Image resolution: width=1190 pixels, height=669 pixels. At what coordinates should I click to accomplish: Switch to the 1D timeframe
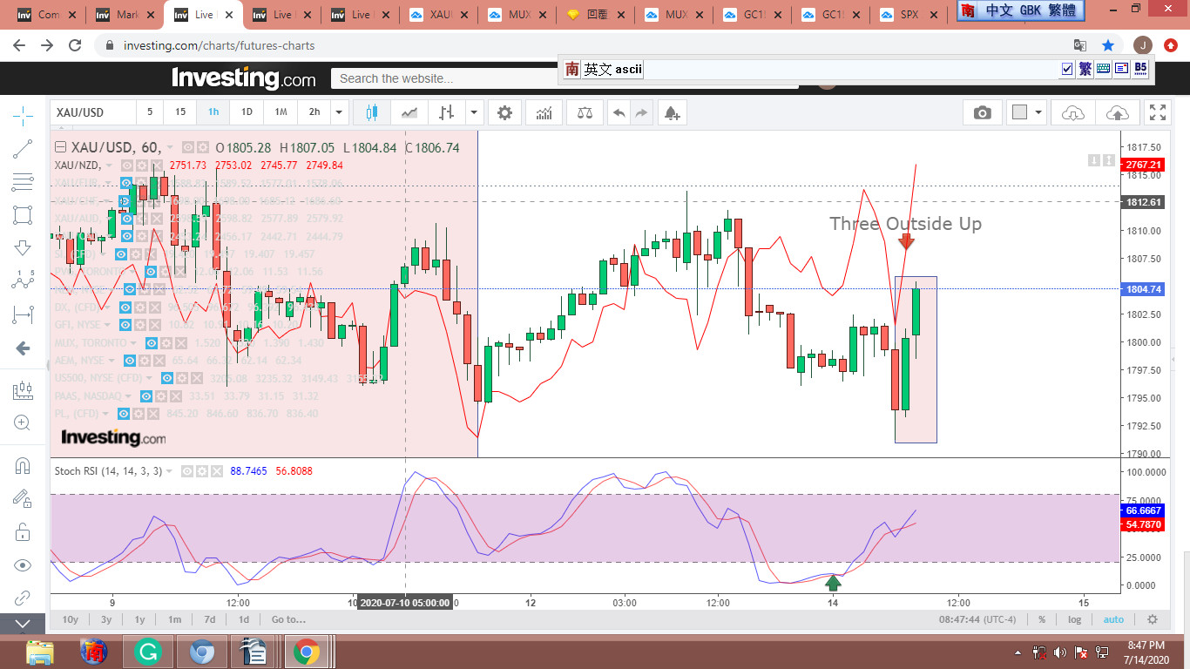[247, 112]
